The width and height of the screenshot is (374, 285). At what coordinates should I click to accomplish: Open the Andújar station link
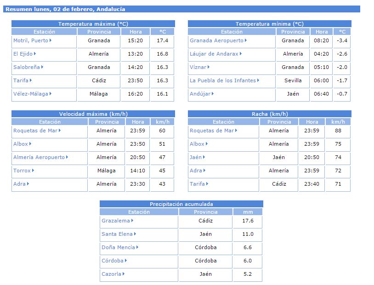pos(199,94)
